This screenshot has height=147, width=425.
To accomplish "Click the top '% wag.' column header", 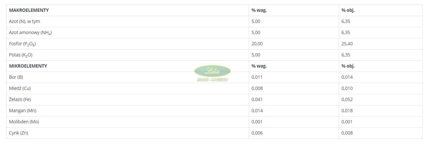I will click(259, 10).
